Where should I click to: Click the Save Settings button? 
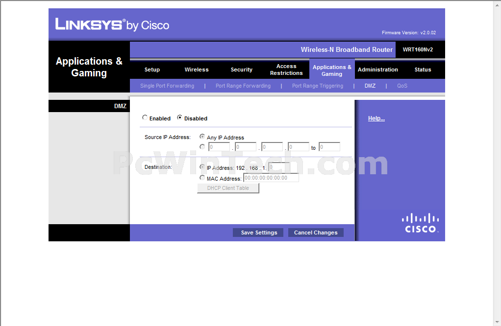click(259, 233)
